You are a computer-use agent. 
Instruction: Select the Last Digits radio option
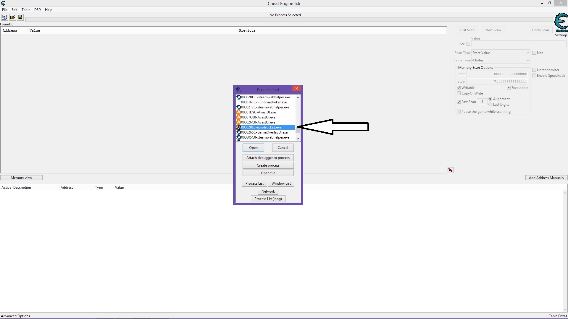490,105
